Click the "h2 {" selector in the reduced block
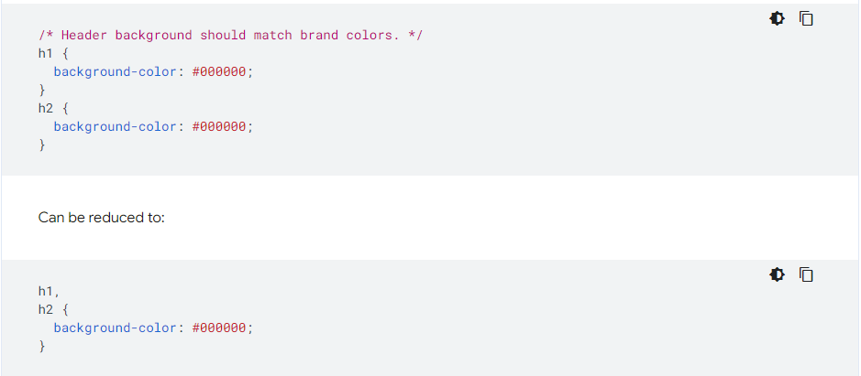The width and height of the screenshot is (861, 376). click(53, 309)
